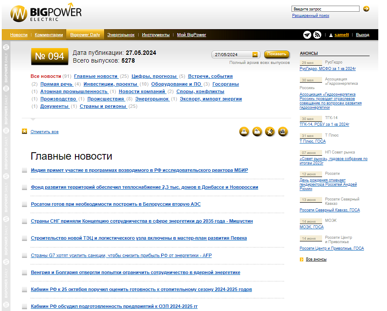The image size is (387, 311).
Task: Open РусГидро, МСФО за 1 кв 2024г announcement
Action: click(x=328, y=69)
